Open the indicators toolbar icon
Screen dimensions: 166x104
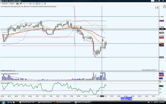pos(40,4)
